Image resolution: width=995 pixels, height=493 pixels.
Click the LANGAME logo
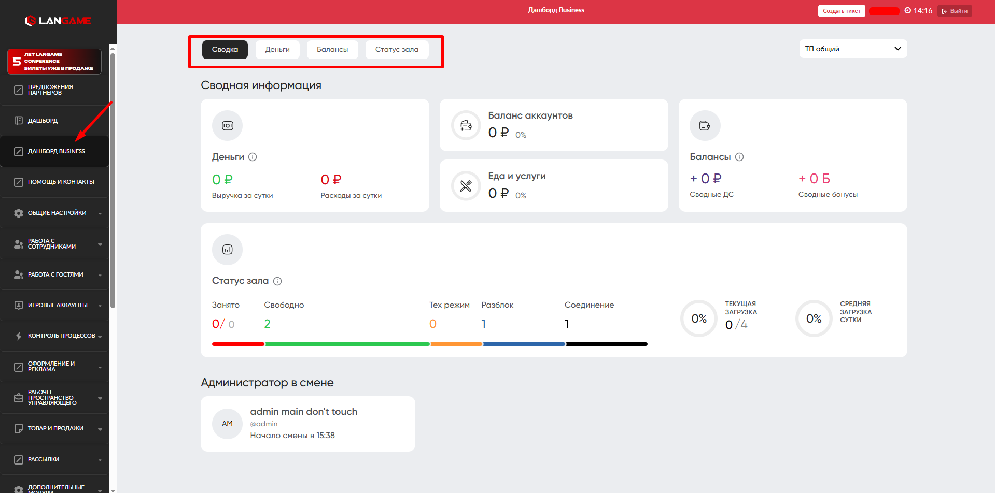pyautogui.click(x=58, y=21)
